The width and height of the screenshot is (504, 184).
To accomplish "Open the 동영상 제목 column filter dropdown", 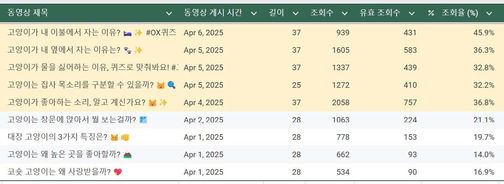I will pos(169,13).
